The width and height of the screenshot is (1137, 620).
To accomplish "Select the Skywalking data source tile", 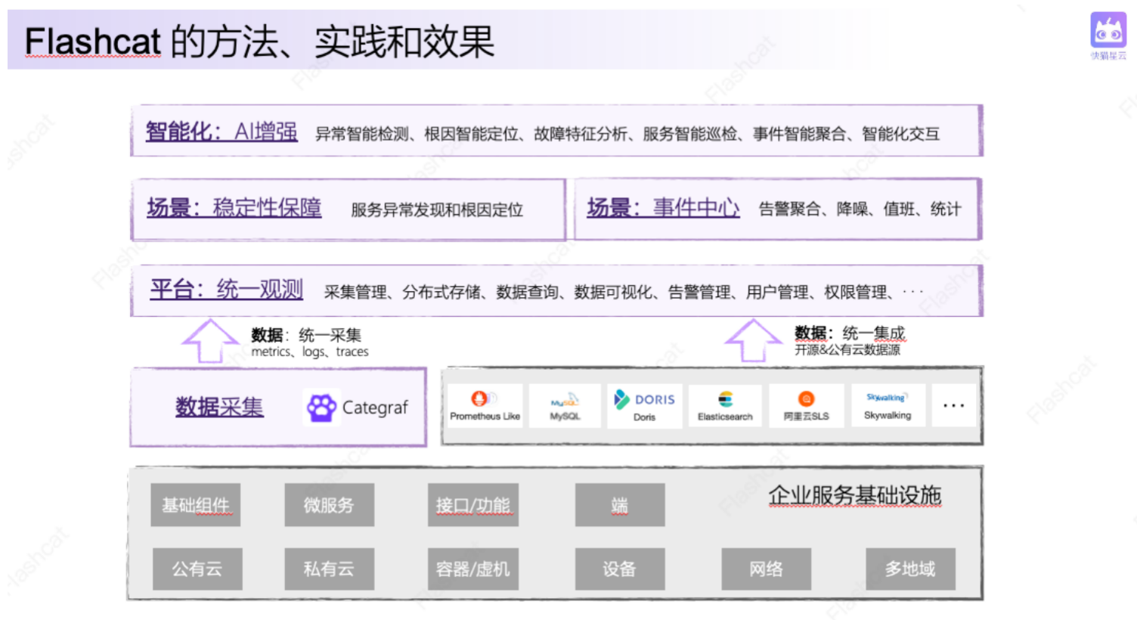I will [x=888, y=405].
